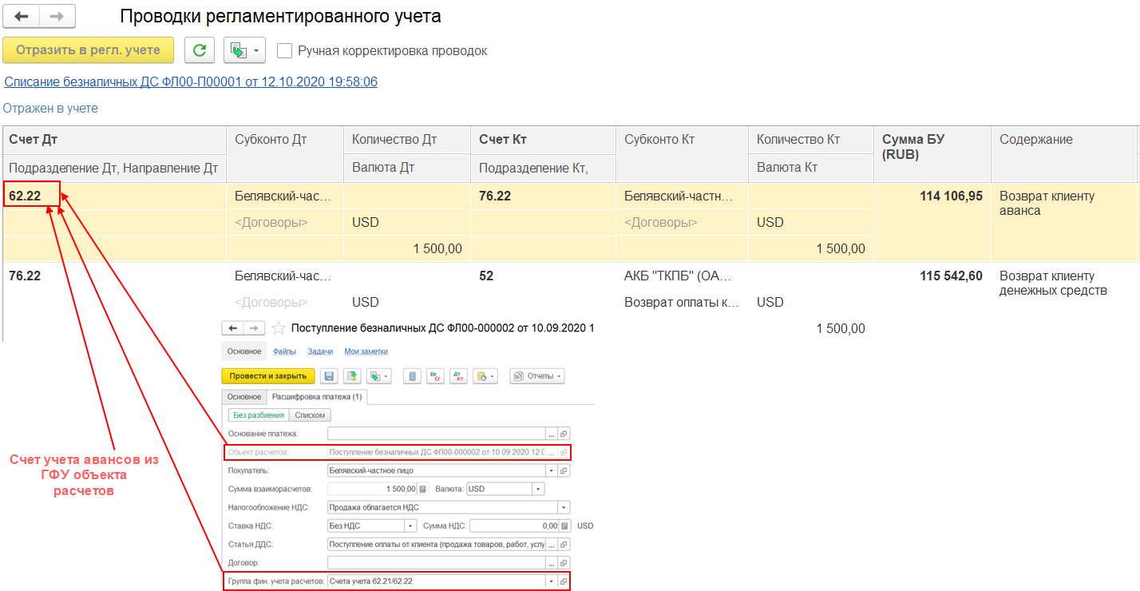Navigate forward in the Поступление безналичных ДС window
The width and height of the screenshot is (1140, 591).
coord(254,328)
